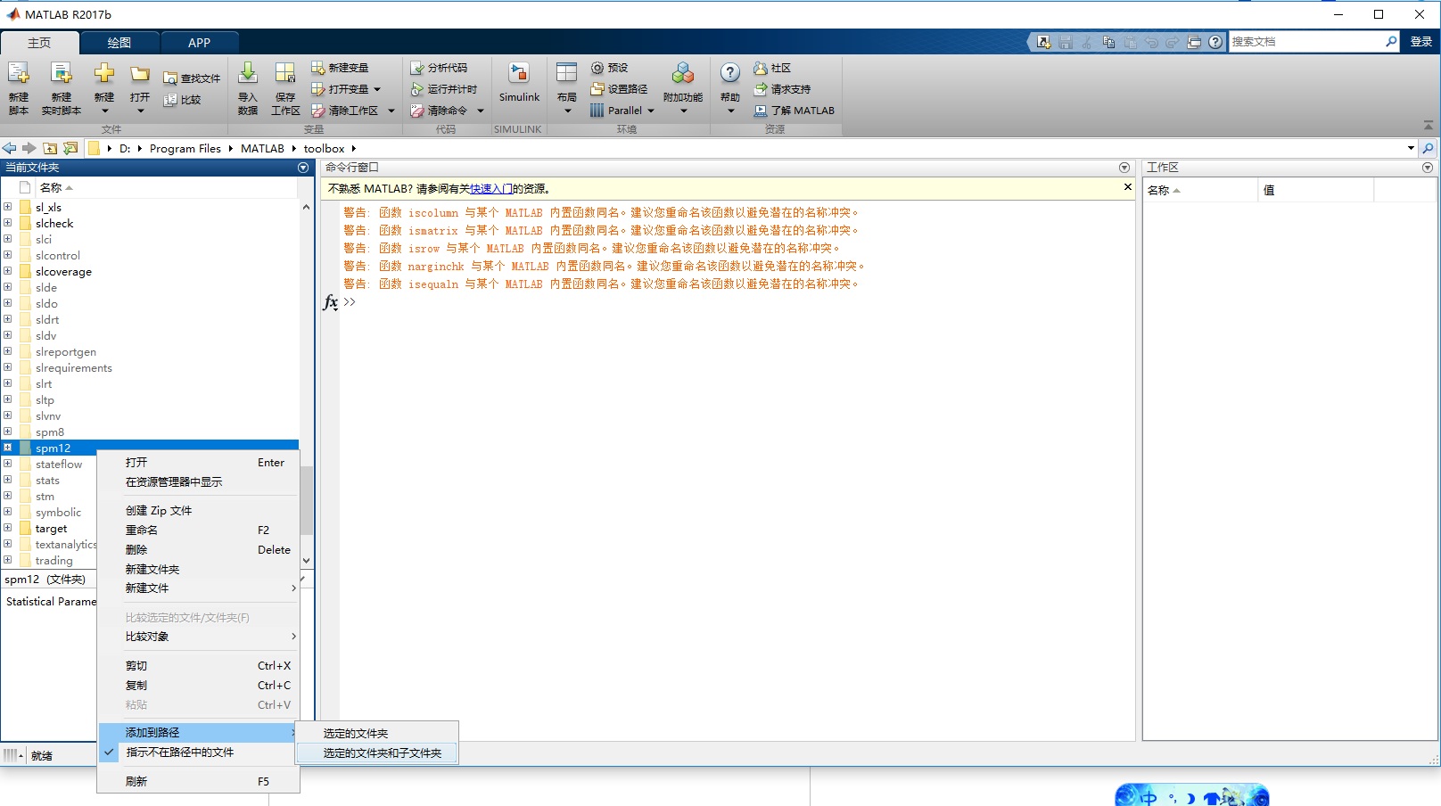Choose 刷新 in context menu
Screen dimensions: 1441x806
(x=198, y=782)
